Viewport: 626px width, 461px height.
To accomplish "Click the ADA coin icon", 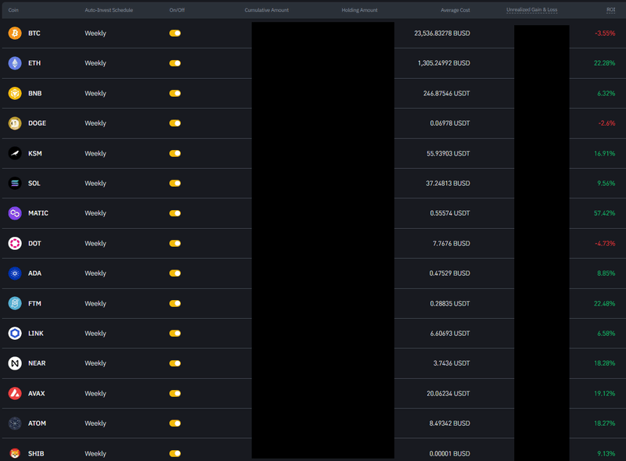I will (x=15, y=273).
